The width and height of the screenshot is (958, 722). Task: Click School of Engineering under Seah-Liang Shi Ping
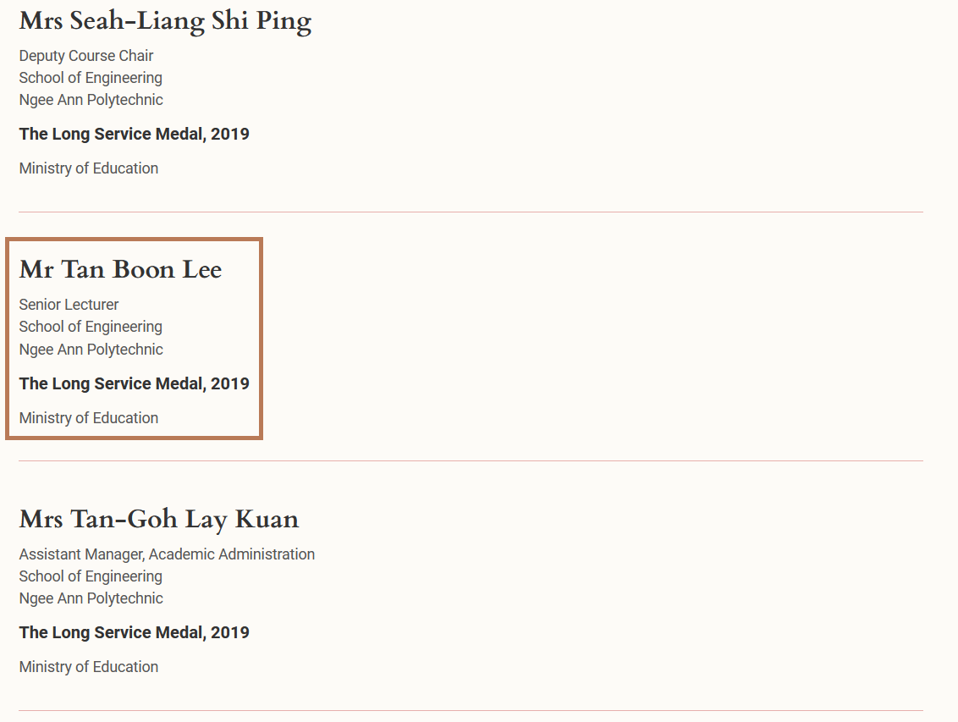pos(91,78)
